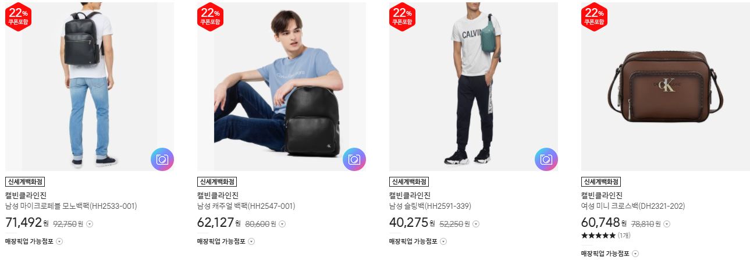The height and width of the screenshot is (260, 750).
Task: Click 신세계백화점 tag under the sling bag
Action: 409,182
